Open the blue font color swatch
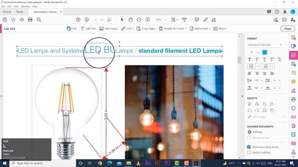This screenshot has width=298, height=167. point(264,52)
